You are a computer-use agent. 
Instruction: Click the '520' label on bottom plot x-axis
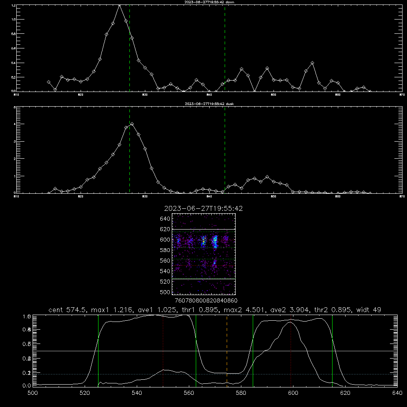pos(85,393)
